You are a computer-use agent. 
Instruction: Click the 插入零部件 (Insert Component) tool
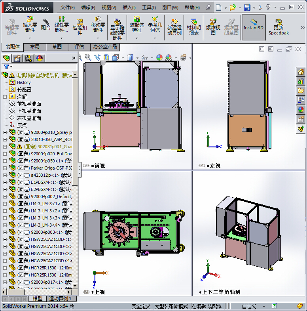(30, 24)
